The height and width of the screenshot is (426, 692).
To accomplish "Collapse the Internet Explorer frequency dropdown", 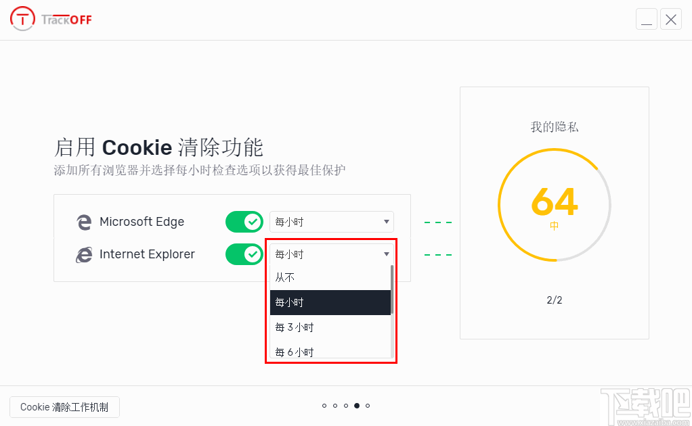I will pyautogui.click(x=331, y=254).
